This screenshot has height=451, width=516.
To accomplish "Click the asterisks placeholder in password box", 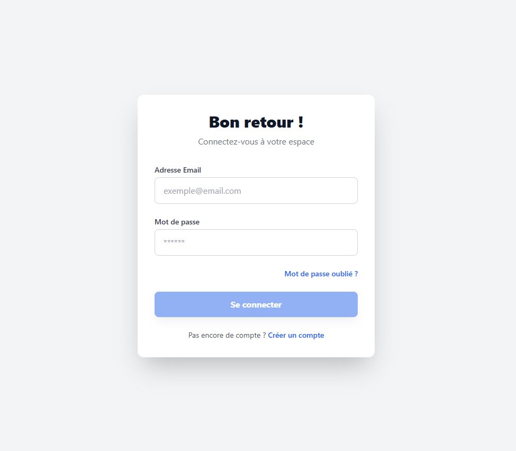I will [x=174, y=242].
